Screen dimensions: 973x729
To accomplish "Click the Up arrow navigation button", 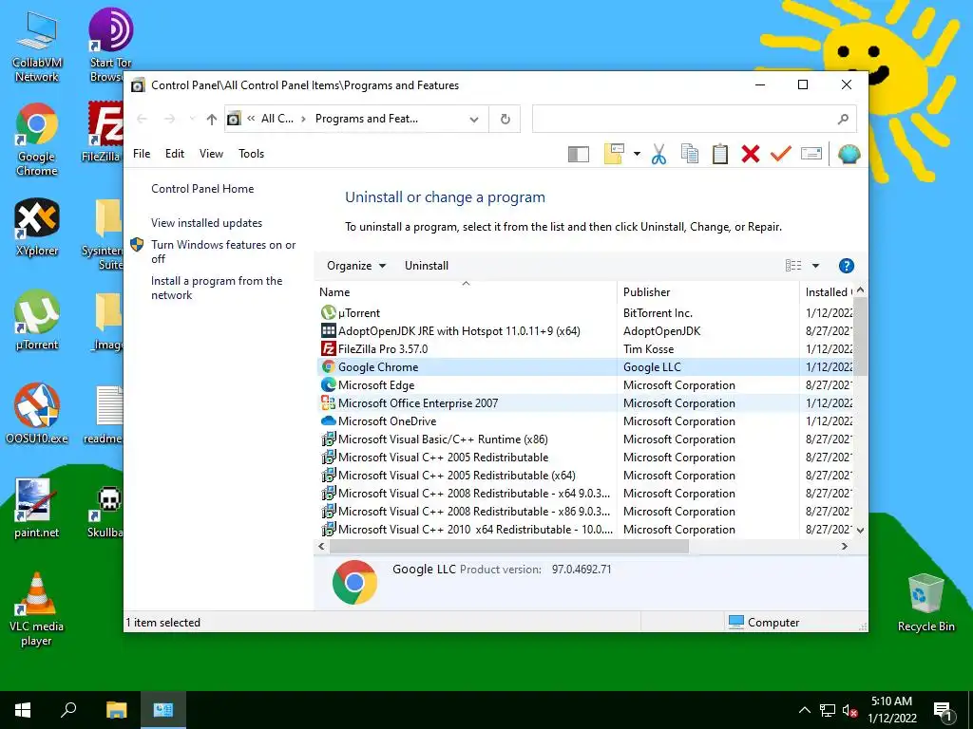I will point(212,119).
